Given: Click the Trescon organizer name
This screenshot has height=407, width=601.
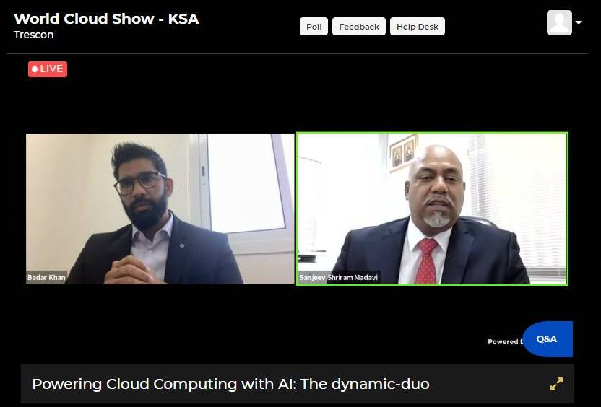Looking at the screenshot, I should click(34, 35).
